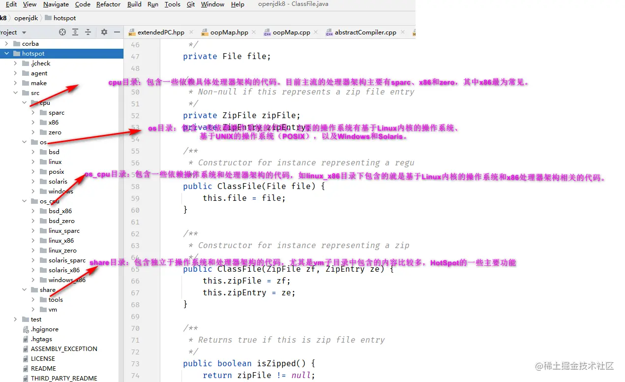625x382 pixels.
Task: Open the Build menu
Action: (x=134, y=4)
